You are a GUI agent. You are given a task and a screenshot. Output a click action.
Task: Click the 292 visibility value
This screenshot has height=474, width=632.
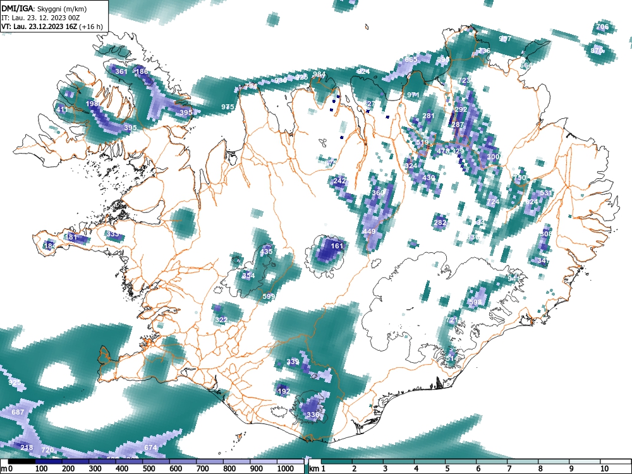pos(461,109)
